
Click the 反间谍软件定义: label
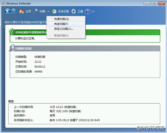[24, 120]
